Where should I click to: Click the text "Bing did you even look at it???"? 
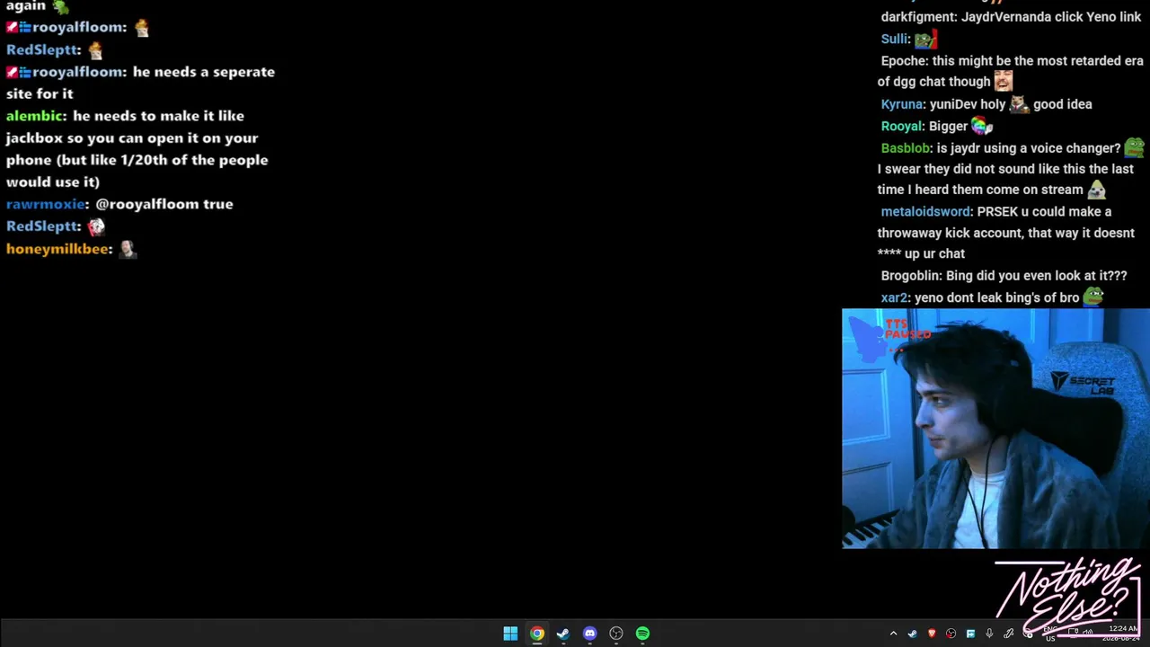[x=1036, y=276]
